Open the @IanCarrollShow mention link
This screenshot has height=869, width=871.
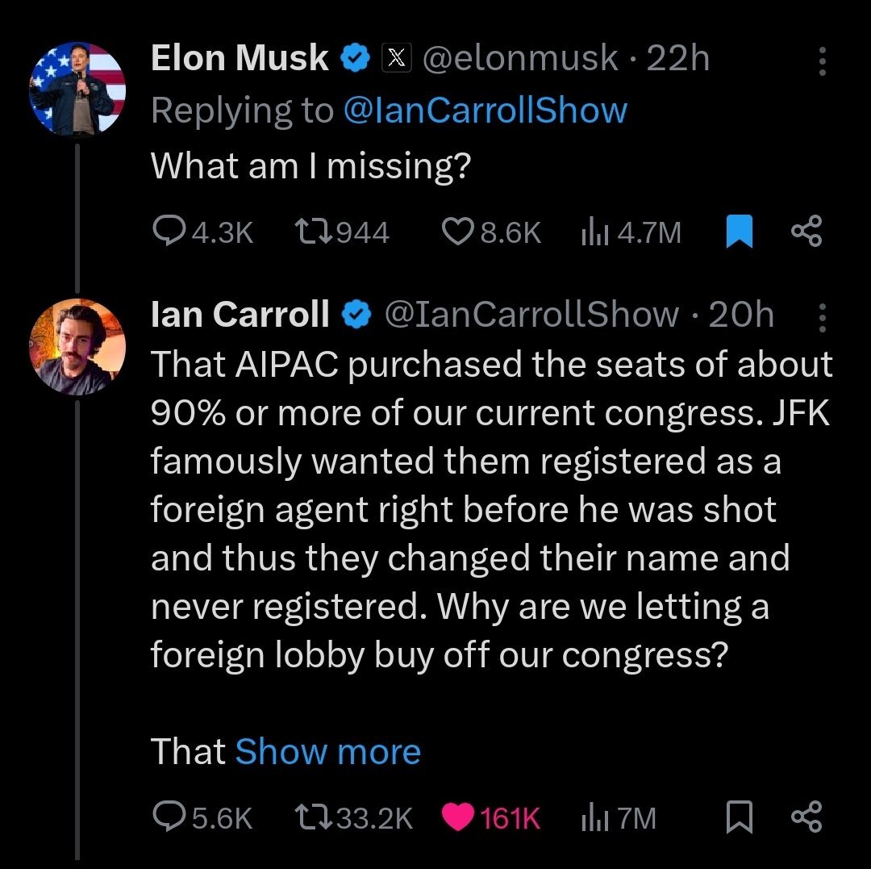pos(486,110)
